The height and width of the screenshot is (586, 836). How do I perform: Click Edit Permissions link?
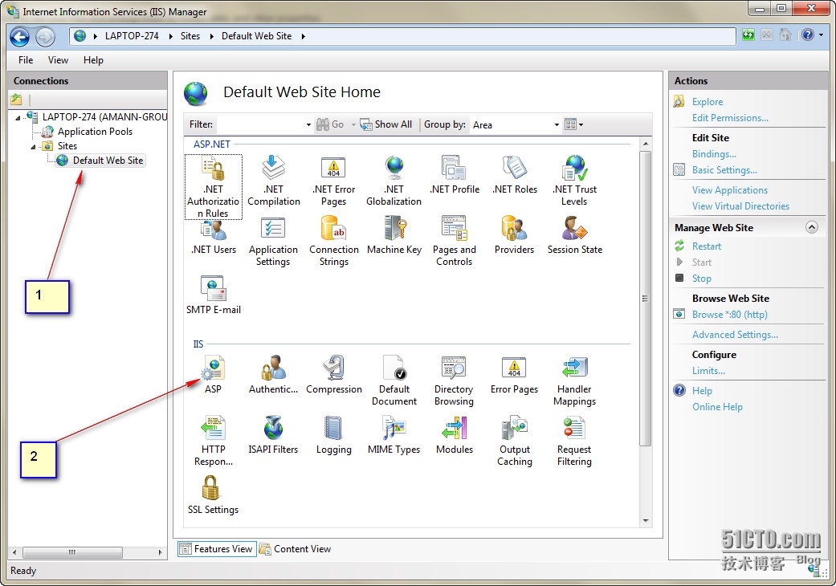click(x=730, y=118)
